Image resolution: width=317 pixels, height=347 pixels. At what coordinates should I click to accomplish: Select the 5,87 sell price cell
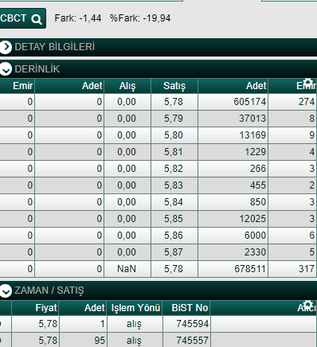coord(174,252)
